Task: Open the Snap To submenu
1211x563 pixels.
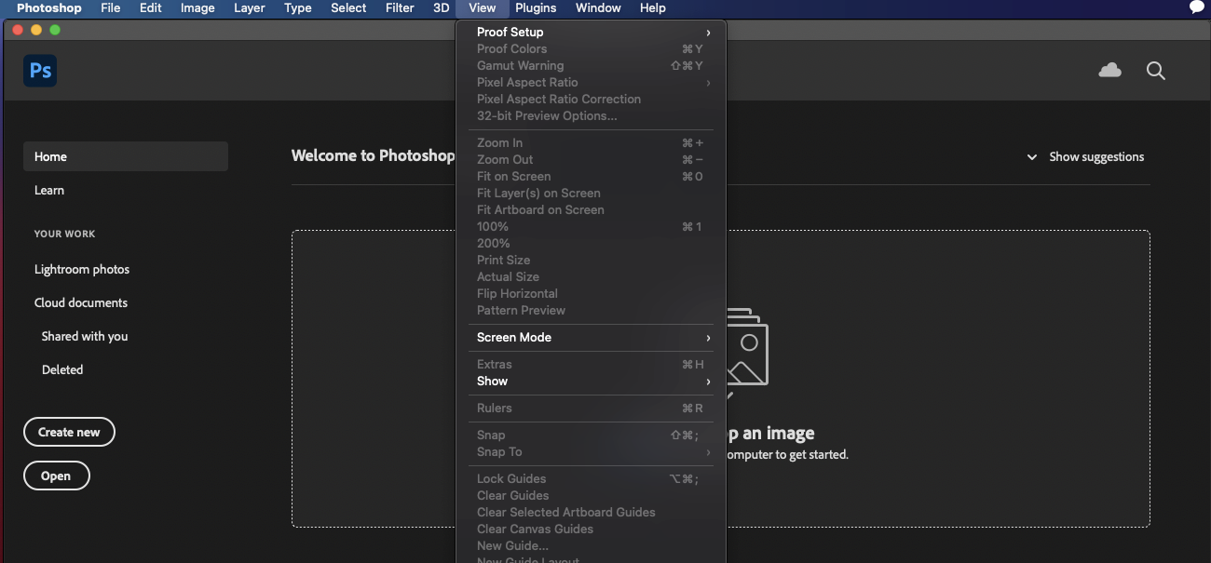Action: (x=591, y=451)
